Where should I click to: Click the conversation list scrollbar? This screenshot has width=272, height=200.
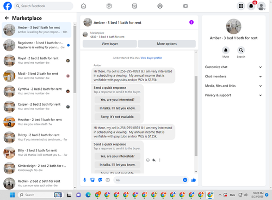(x=75, y=59)
